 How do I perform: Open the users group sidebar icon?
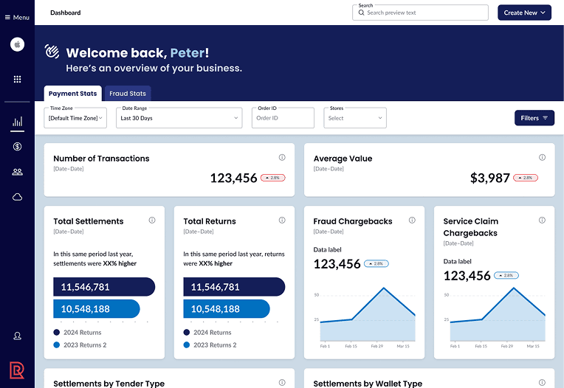[x=17, y=172]
